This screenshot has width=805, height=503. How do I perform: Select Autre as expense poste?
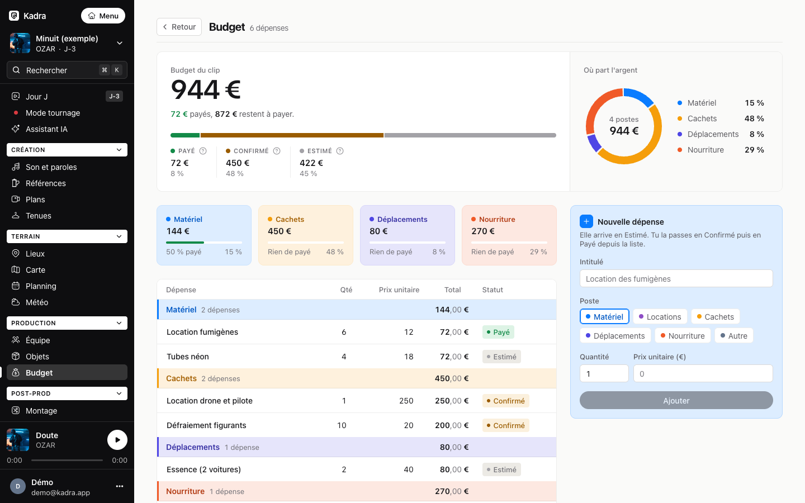point(734,336)
